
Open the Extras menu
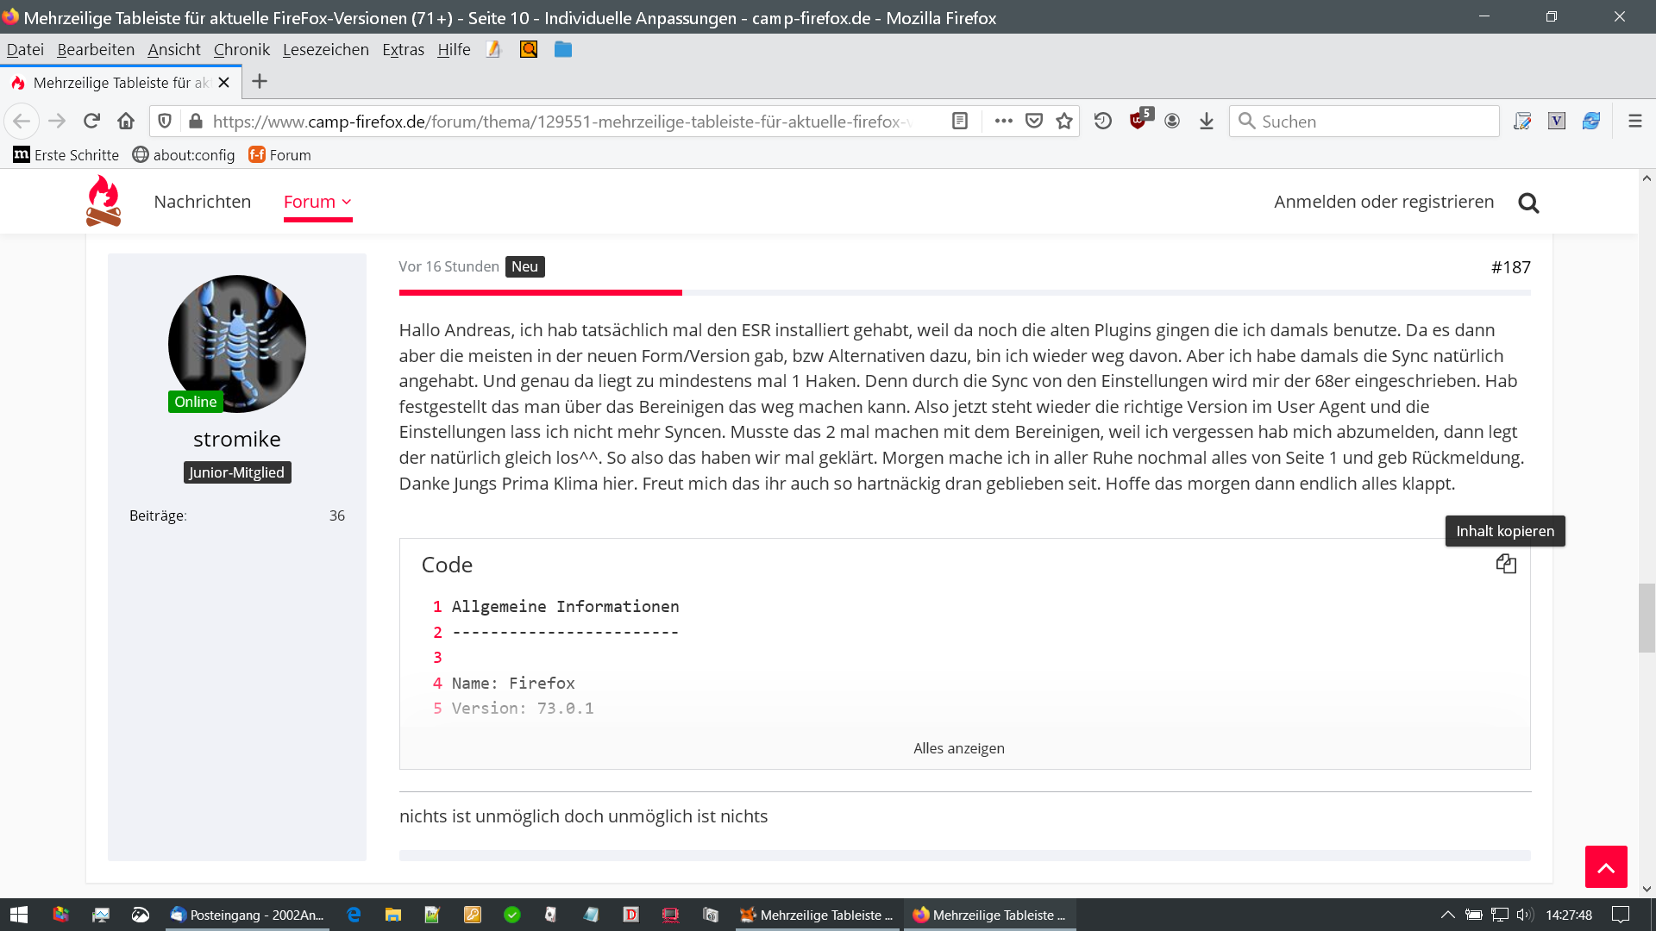tap(403, 50)
